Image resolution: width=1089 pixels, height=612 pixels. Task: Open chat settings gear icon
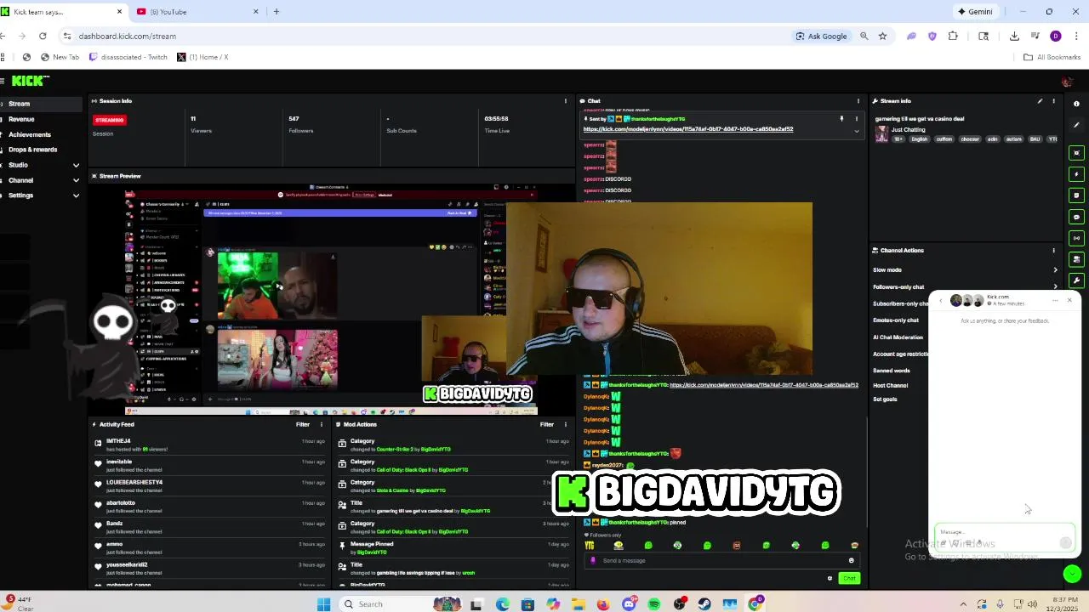pos(830,579)
